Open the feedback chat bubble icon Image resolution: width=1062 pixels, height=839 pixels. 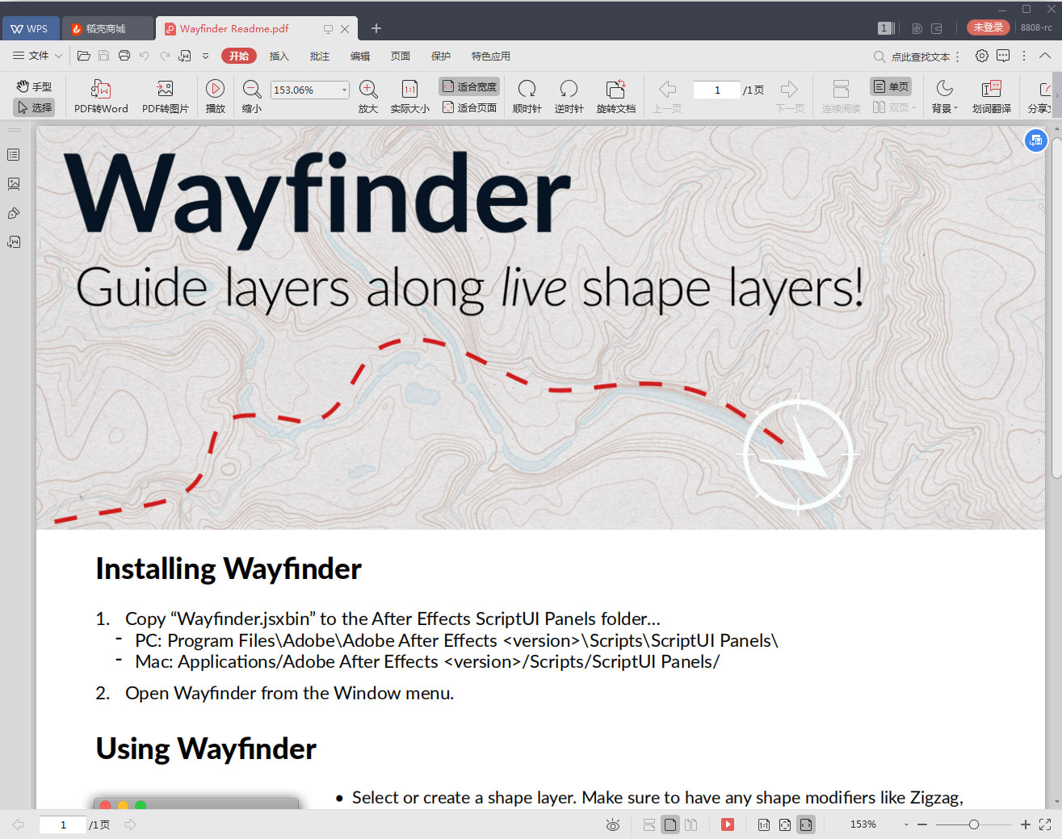1003,56
